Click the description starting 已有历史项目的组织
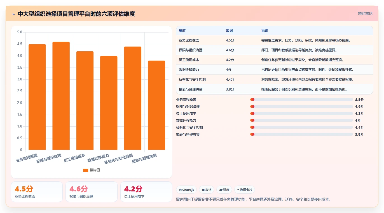Viewport: 384px width, 213px height. [x=308, y=70]
